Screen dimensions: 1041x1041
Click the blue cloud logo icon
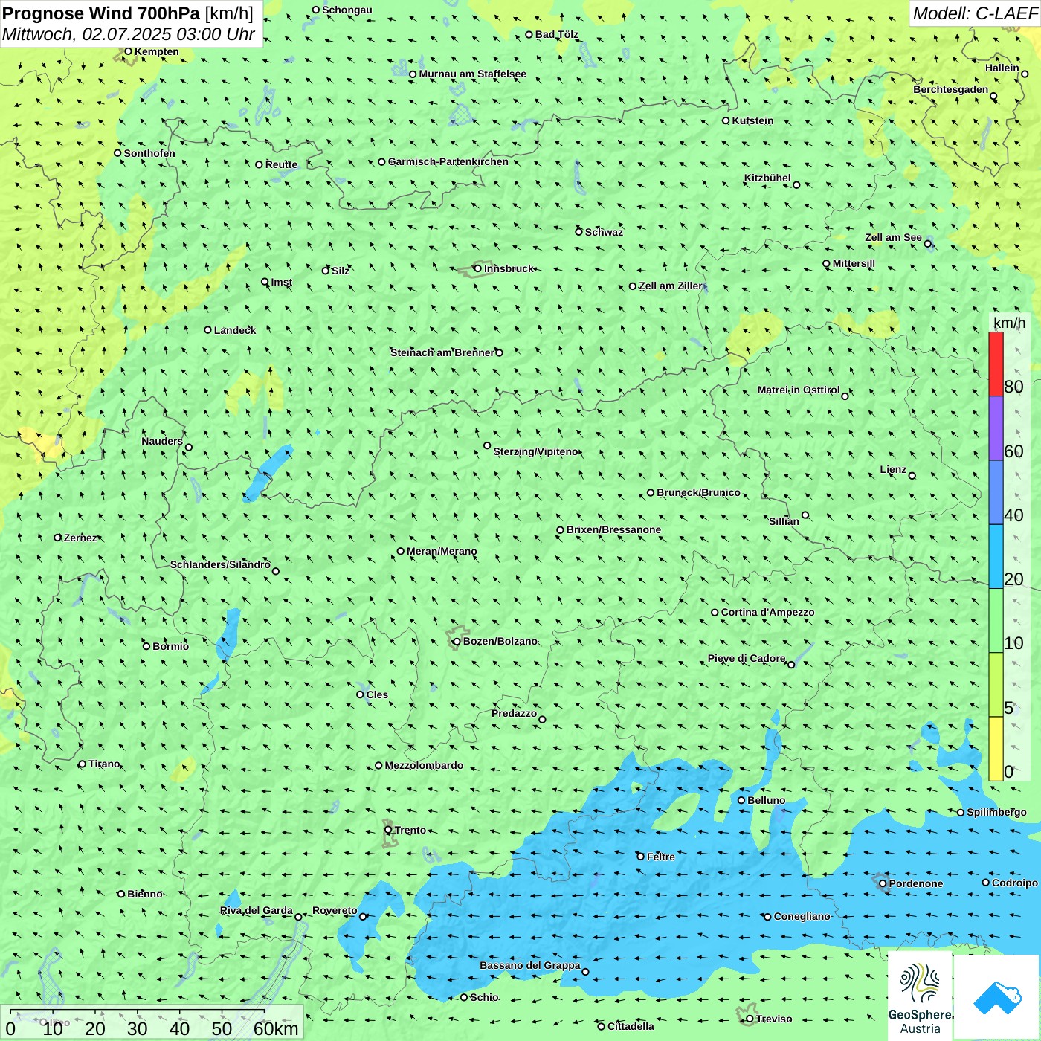tap(996, 997)
